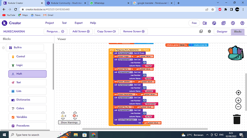Zoom in with the plus circle icon

pos(238,101)
